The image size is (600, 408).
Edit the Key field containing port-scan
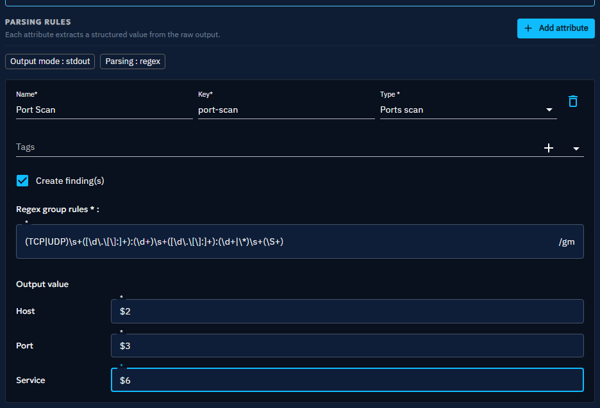[287, 110]
